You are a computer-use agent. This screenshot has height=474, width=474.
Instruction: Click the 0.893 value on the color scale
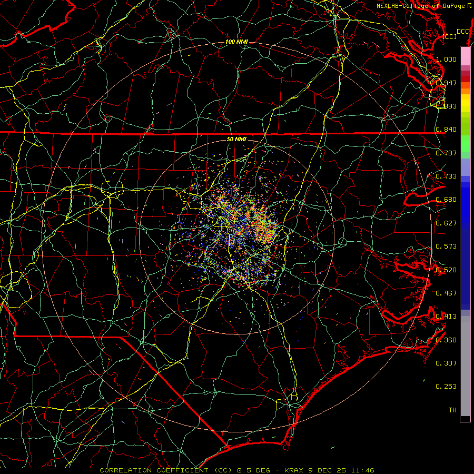[446, 106]
